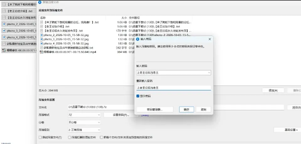Enable test archive (T) checkbox
The width and height of the screenshot is (301, 144).
tap(40, 137)
